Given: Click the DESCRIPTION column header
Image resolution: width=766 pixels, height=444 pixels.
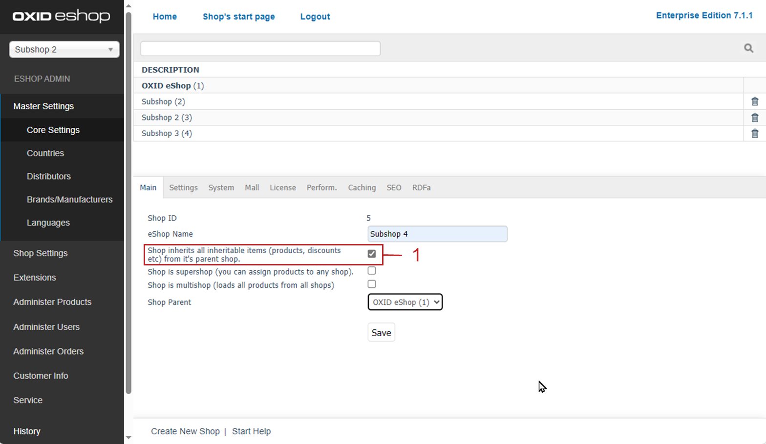Looking at the screenshot, I should click(170, 70).
